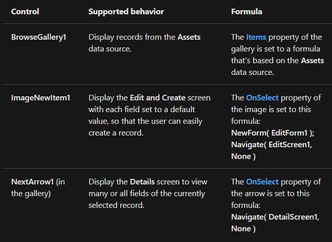
Task: Click the bold 'Details' screen text
Action: tap(142, 182)
